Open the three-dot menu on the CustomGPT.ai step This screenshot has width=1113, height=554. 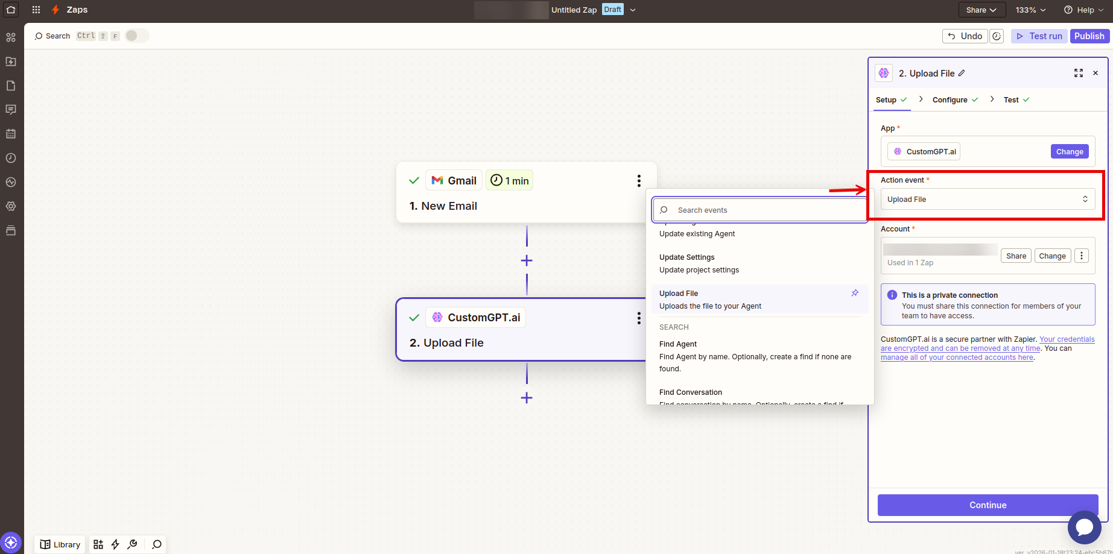click(639, 318)
